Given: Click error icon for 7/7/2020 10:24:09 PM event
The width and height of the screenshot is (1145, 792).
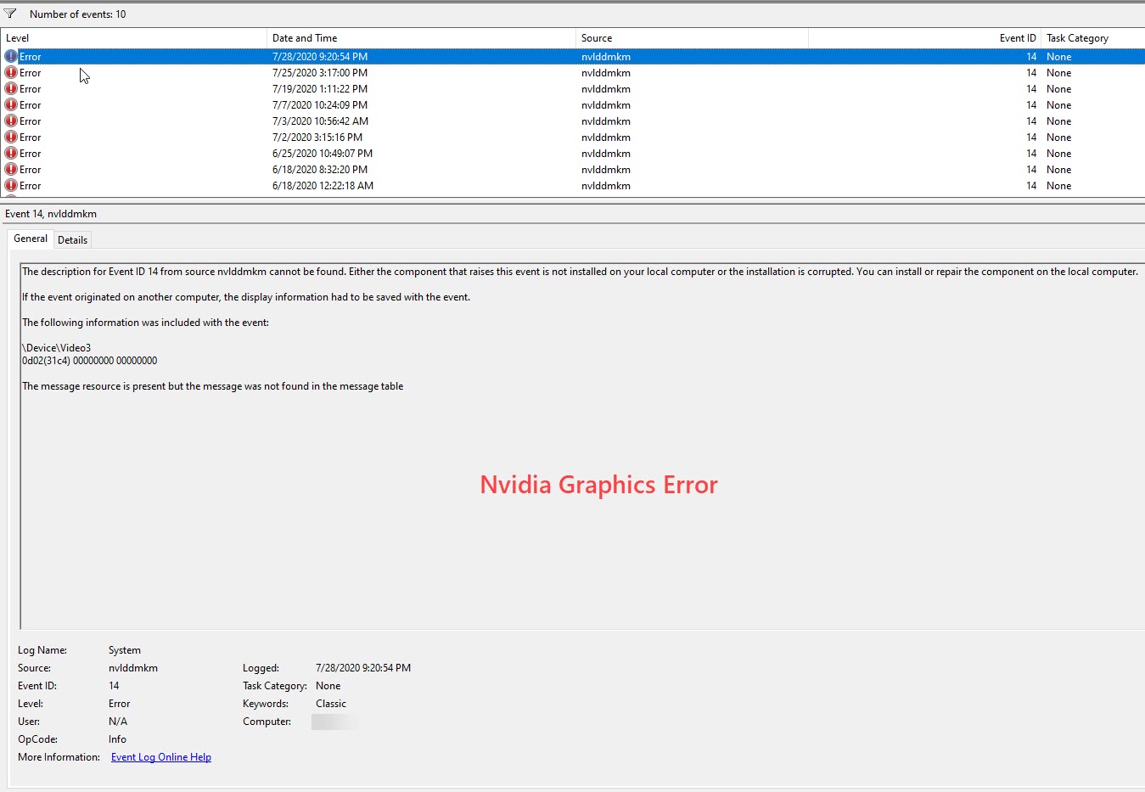Looking at the screenshot, I should click(11, 104).
